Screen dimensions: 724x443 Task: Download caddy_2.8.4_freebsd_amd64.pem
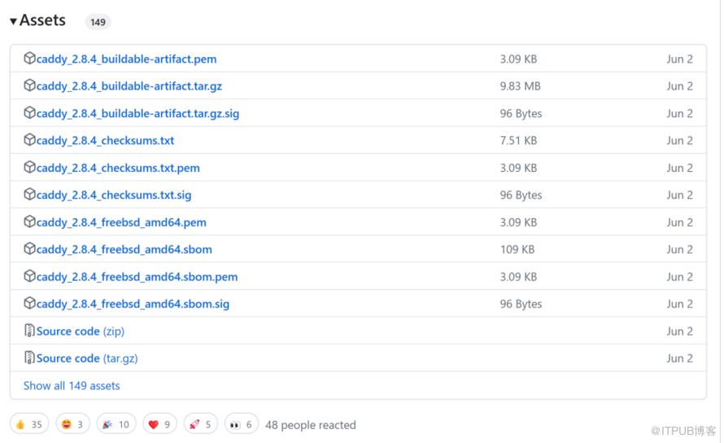(121, 222)
